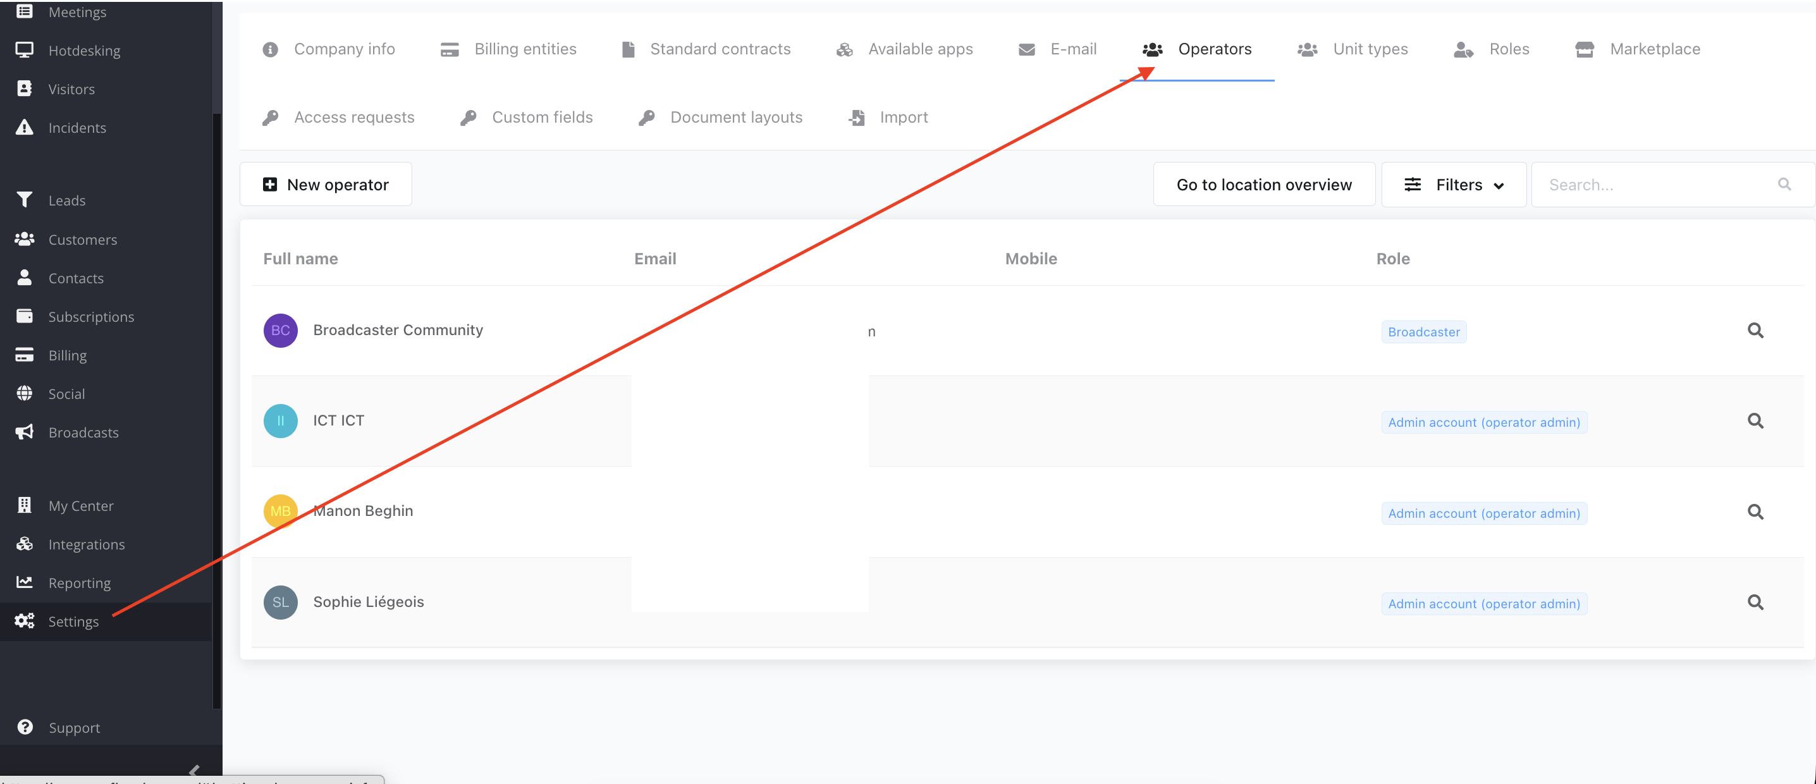Click the search magnifier in Search field
1816x784 pixels.
[x=1784, y=185]
